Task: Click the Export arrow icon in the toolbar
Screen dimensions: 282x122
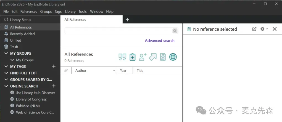Action: (x=153, y=57)
